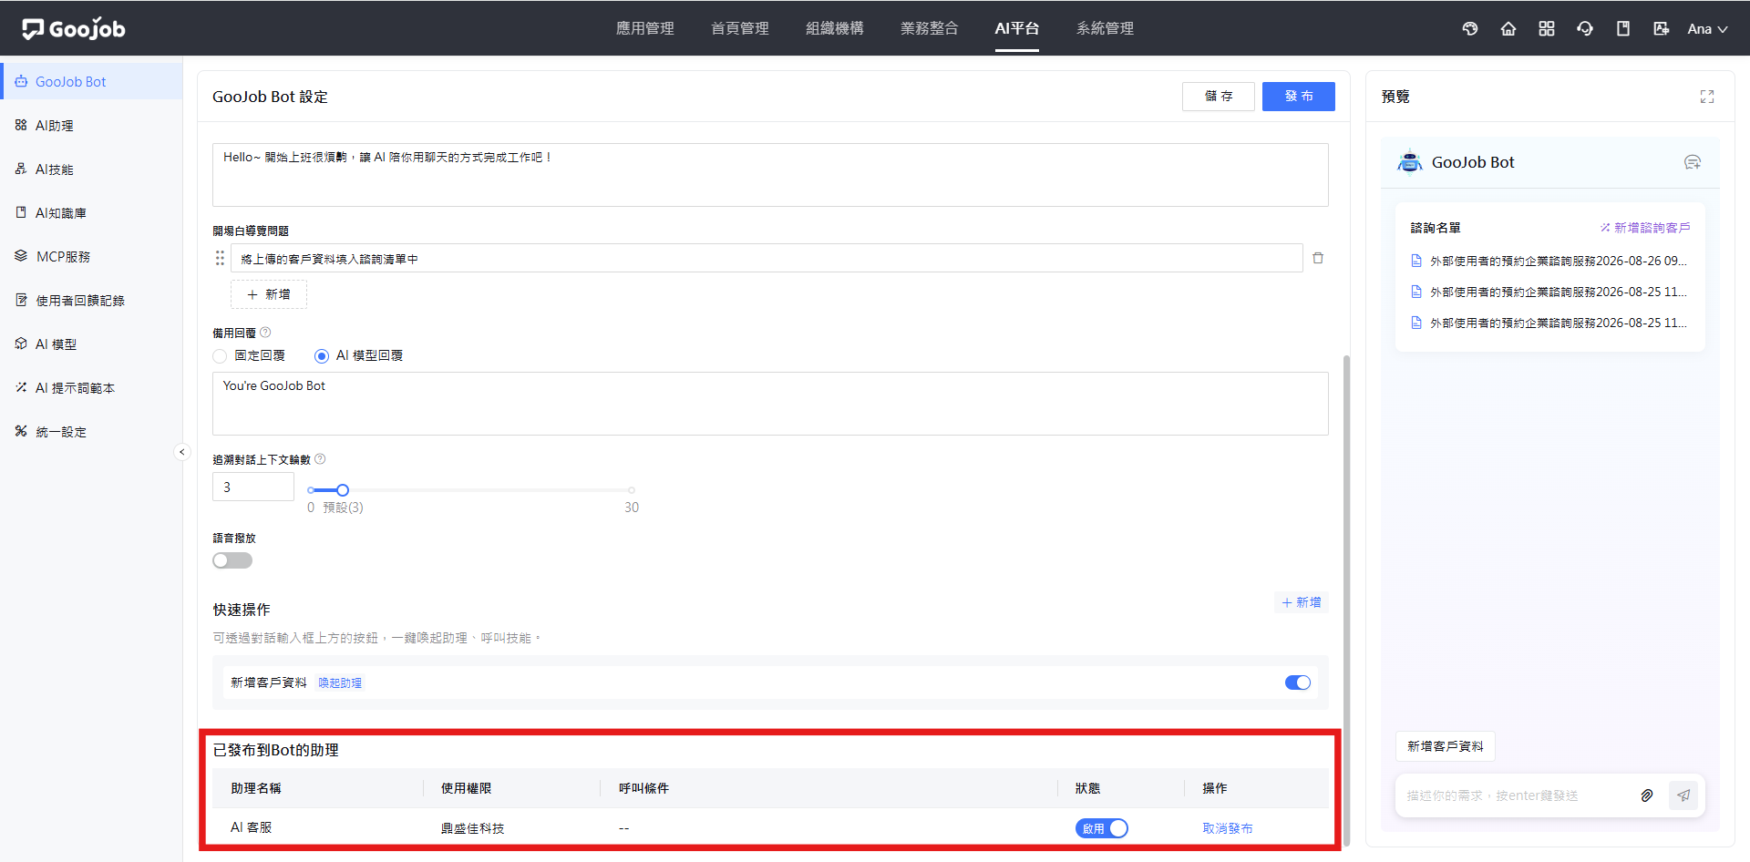
Task: Open the app grid icon in header
Action: [x=1547, y=28]
